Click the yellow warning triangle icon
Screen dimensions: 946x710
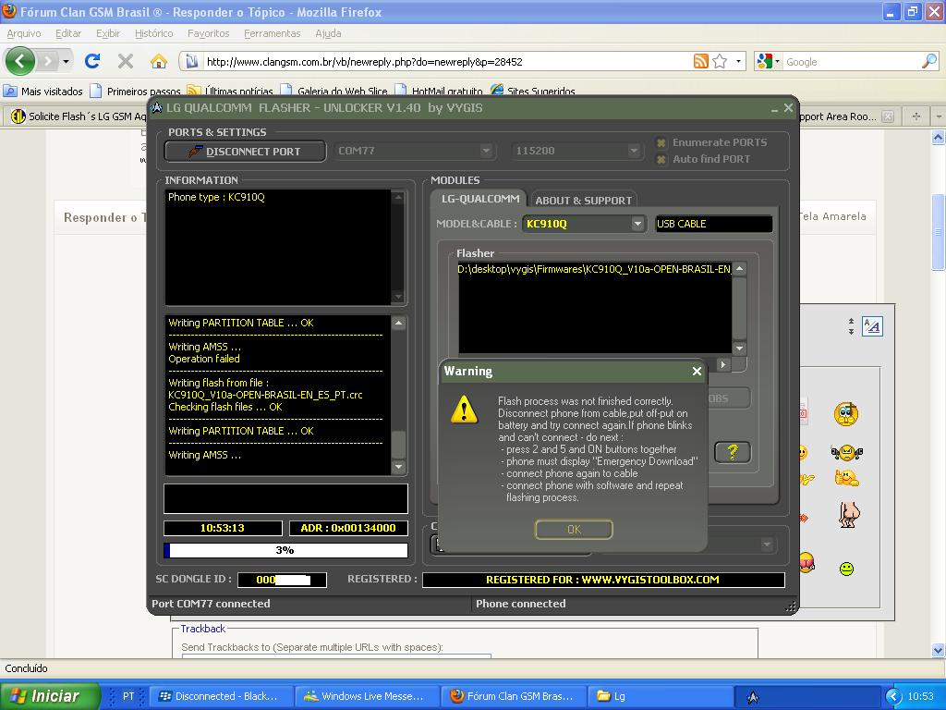click(464, 410)
